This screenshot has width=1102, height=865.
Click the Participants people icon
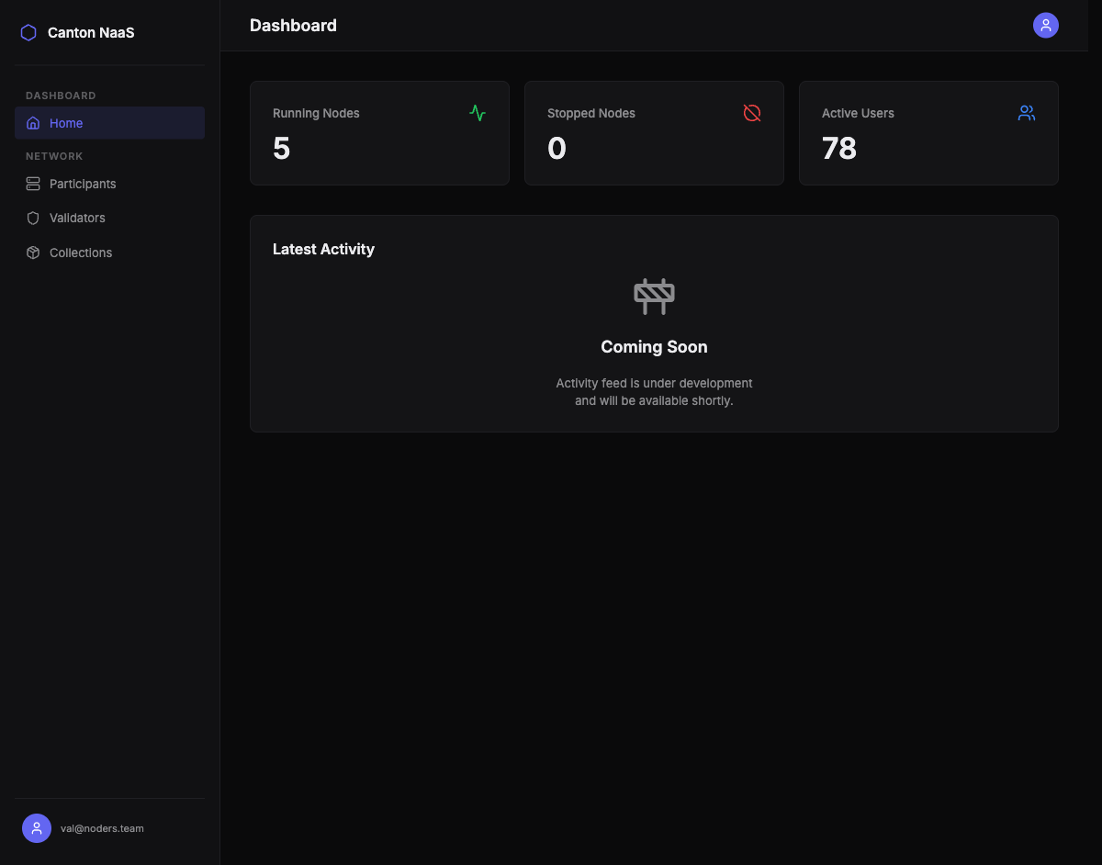(x=33, y=184)
